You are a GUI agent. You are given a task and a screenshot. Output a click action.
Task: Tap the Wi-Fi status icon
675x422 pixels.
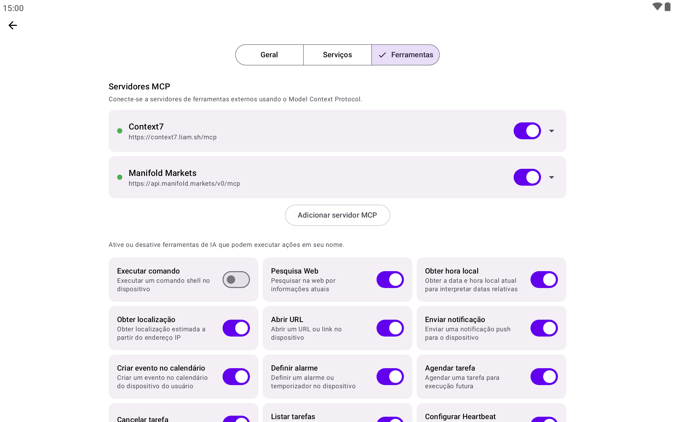click(657, 6)
